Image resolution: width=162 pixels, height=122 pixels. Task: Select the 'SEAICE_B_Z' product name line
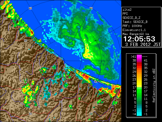click(131, 18)
